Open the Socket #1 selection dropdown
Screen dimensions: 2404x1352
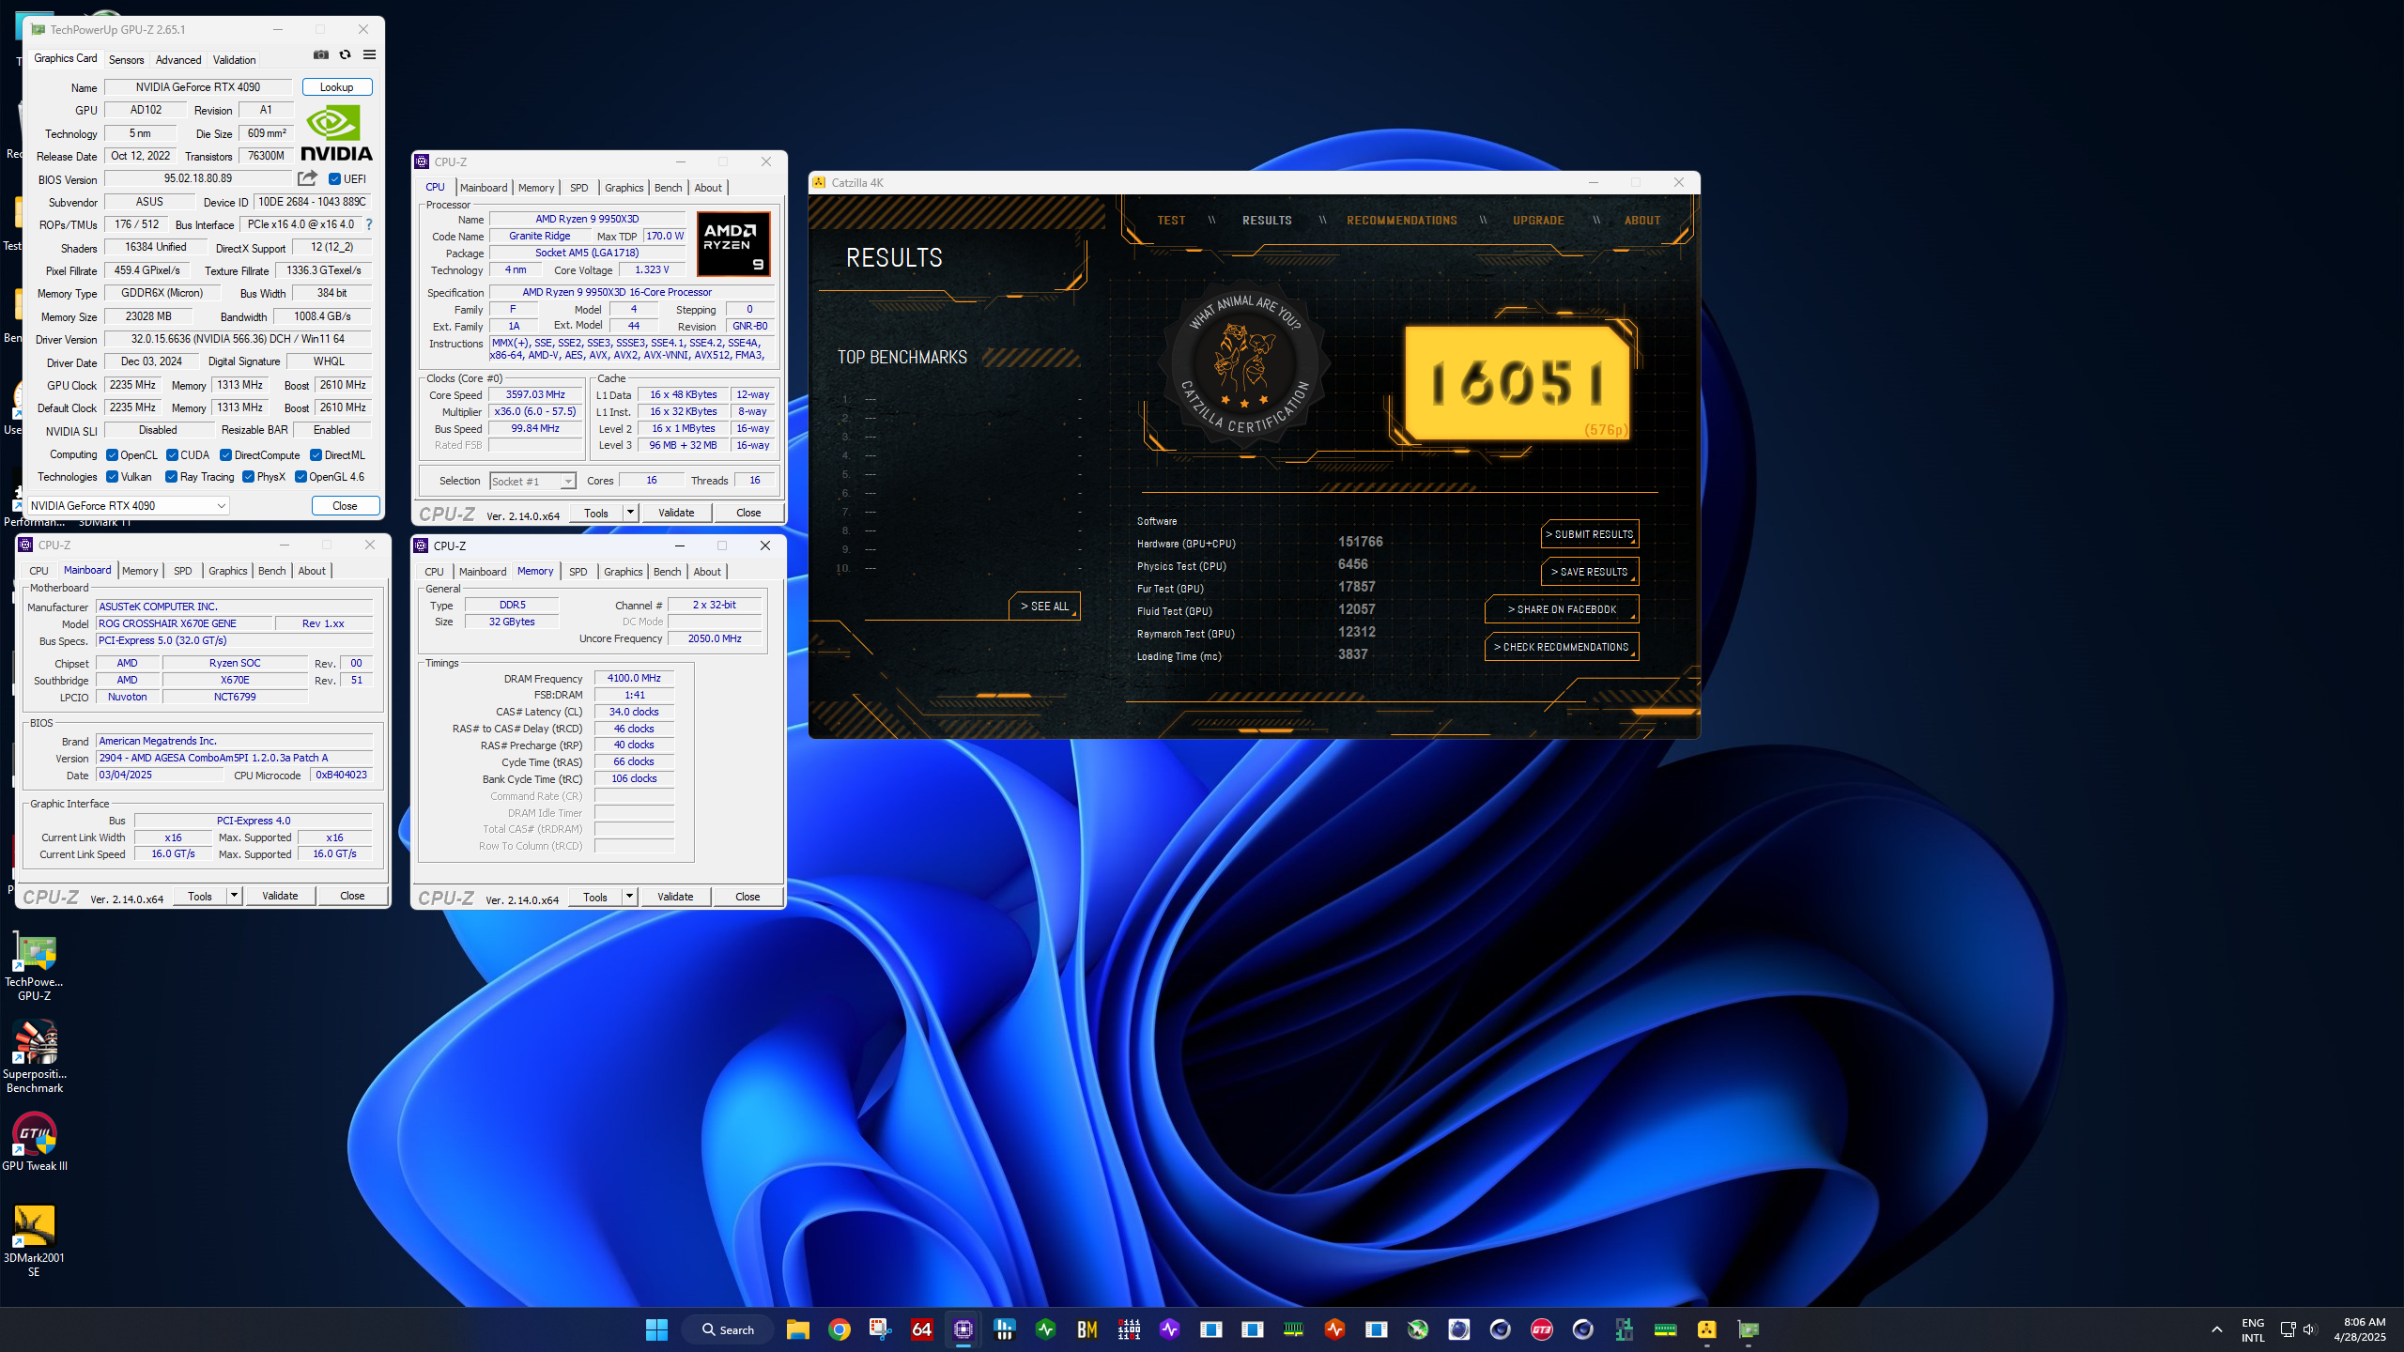coord(532,482)
